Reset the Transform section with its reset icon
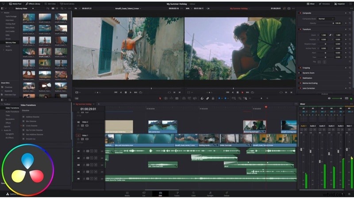The height and width of the screenshot is (199, 354). pyautogui.click(x=350, y=29)
